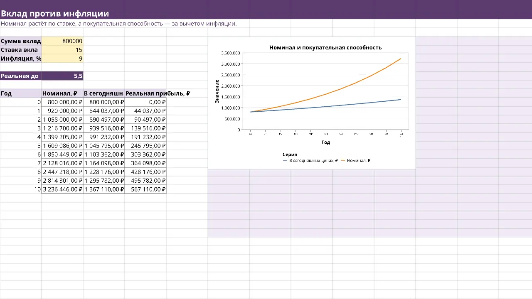
Task: Click the 'Номинал, ₽' column header
Action: tap(62, 93)
